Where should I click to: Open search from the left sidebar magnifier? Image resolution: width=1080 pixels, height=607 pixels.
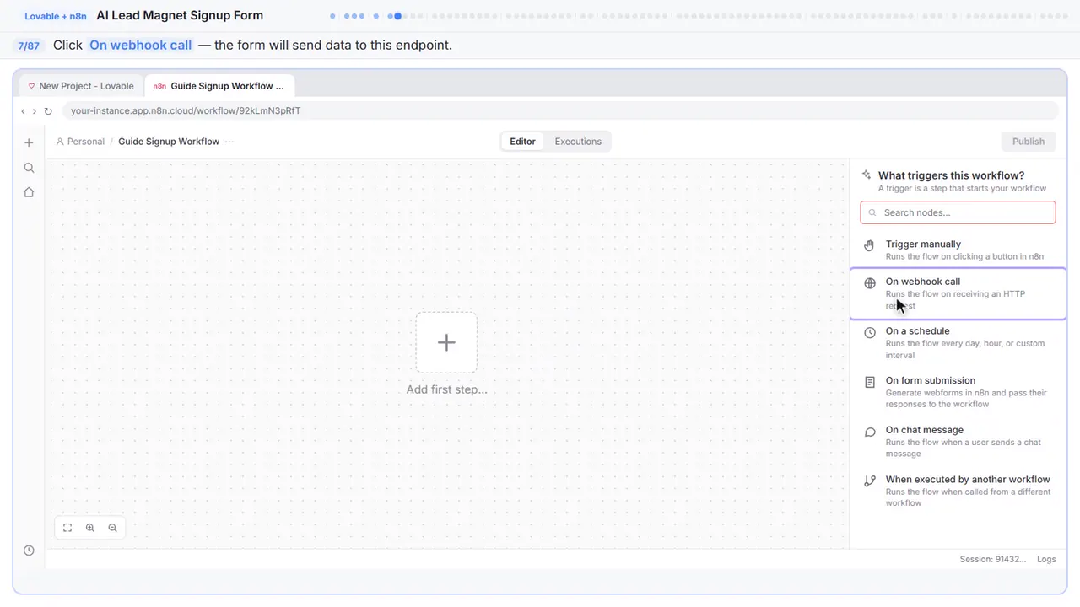pyautogui.click(x=29, y=168)
